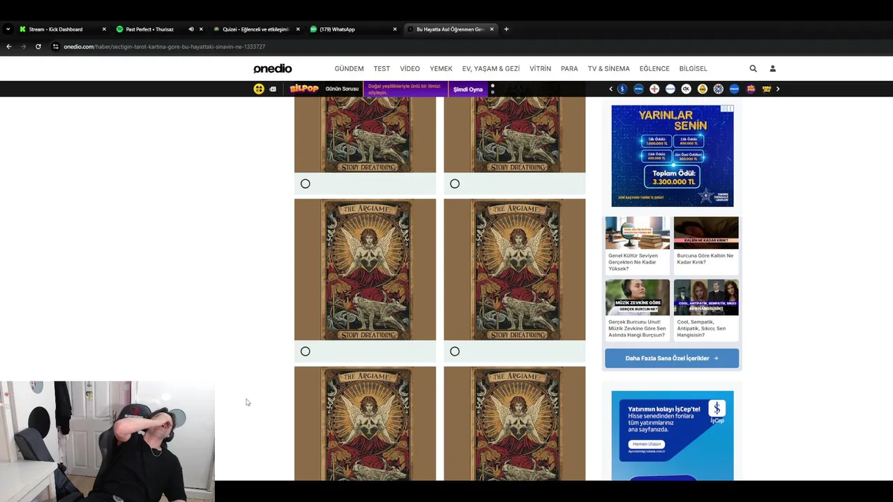Click the yellow four-dot icon beside Bilpop
The width and height of the screenshot is (893, 502).
tap(259, 89)
